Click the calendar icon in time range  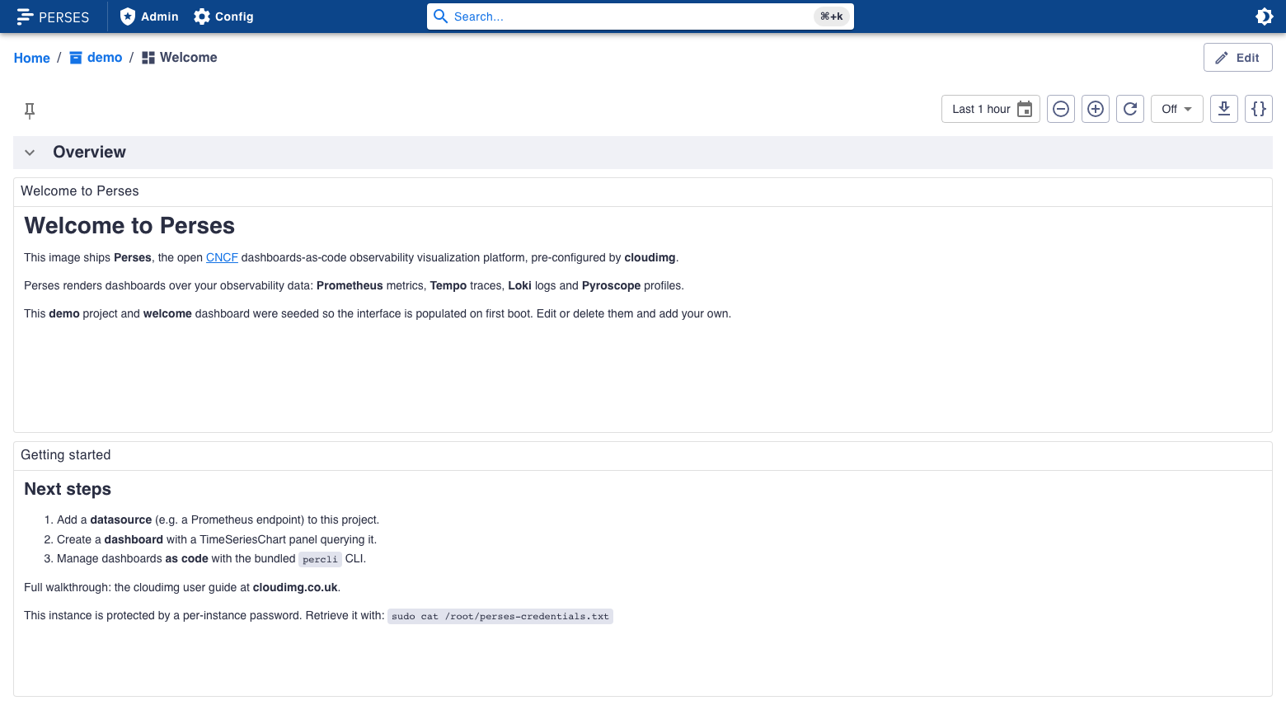click(x=1025, y=109)
